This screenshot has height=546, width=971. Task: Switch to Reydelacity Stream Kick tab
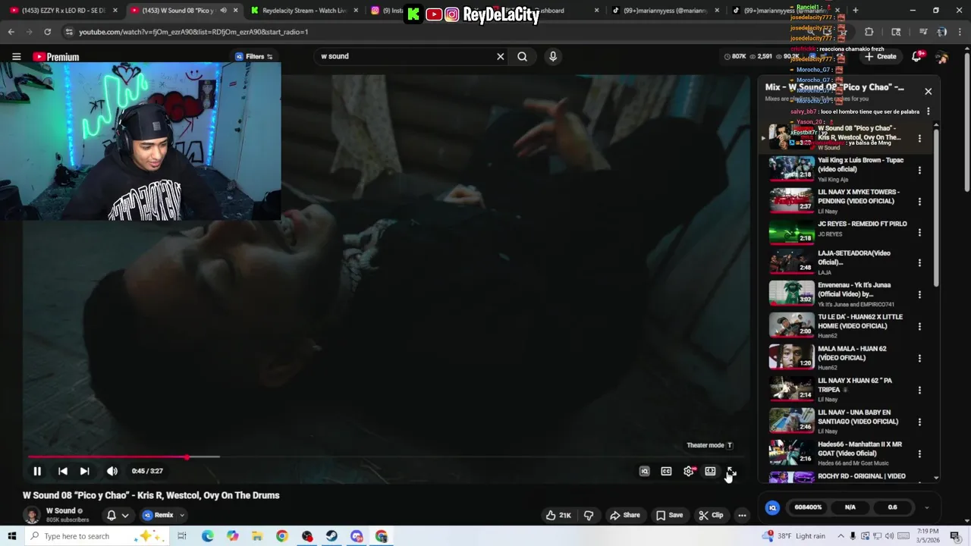[304, 11]
